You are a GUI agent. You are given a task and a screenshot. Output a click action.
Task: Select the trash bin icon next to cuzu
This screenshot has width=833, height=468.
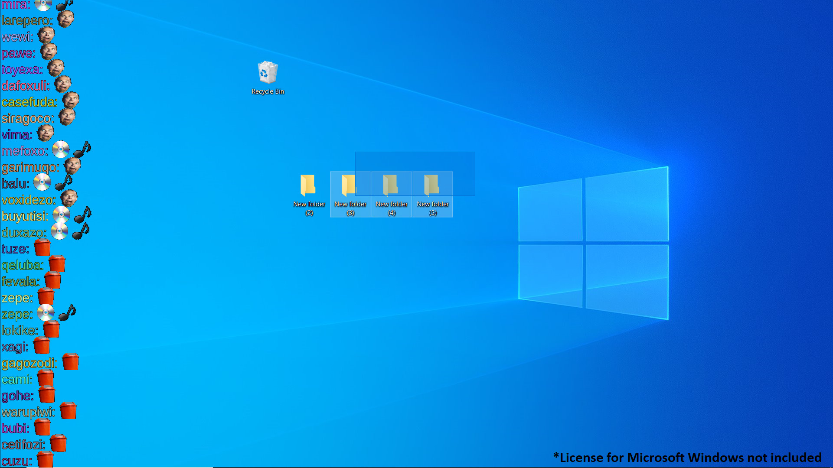click(46, 459)
